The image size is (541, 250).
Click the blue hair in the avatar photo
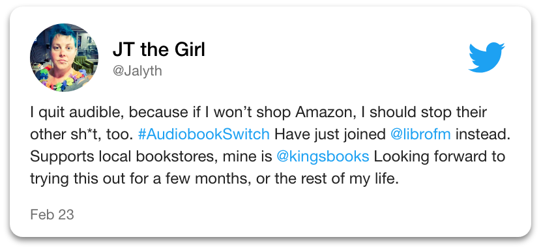click(x=64, y=33)
